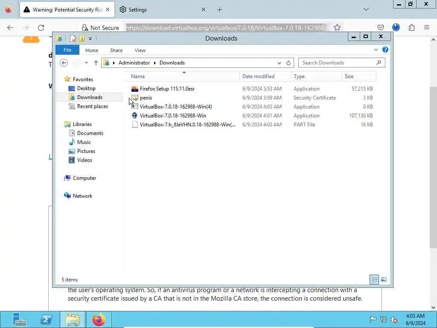The width and height of the screenshot is (437, 328).
Task: Go back in the Downloads Explorer window
Action: tap(64, 63)
